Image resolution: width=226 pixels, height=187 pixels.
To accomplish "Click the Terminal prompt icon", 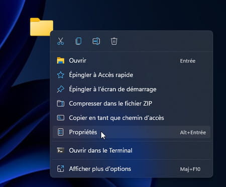I will [60, 150].
